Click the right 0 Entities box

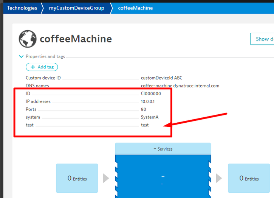point(249,178)
